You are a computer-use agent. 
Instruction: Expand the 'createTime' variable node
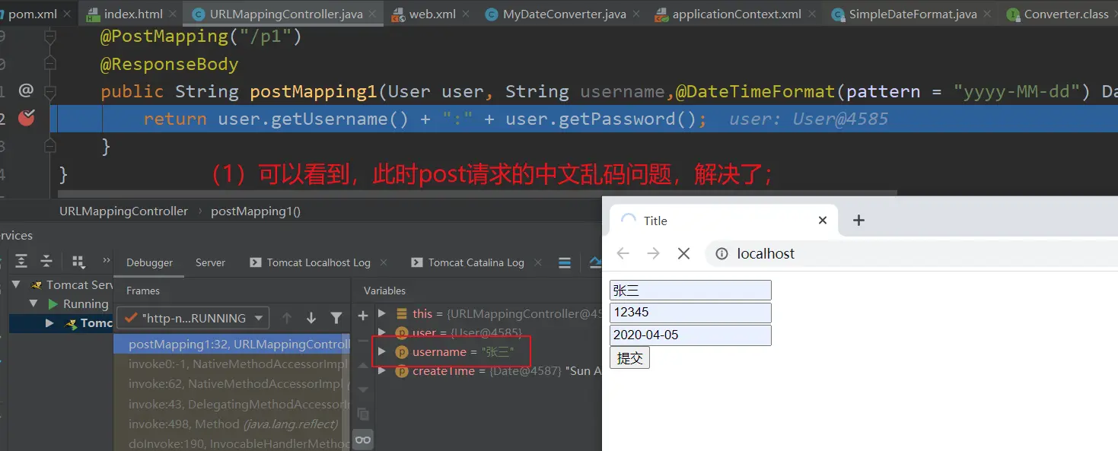coord(382,371)
